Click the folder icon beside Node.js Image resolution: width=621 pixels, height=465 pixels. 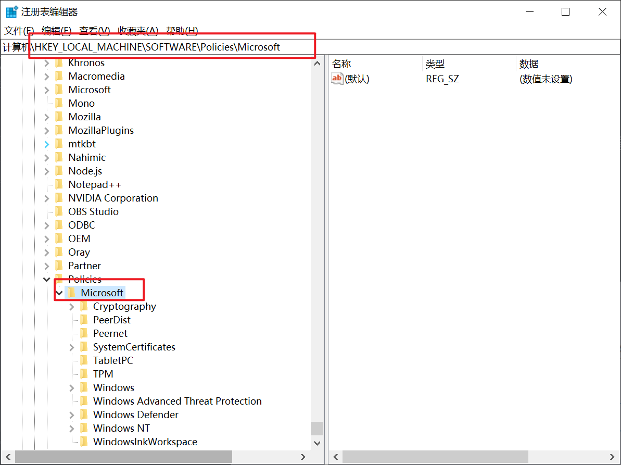pyautogui.click(x=59, y=171)
